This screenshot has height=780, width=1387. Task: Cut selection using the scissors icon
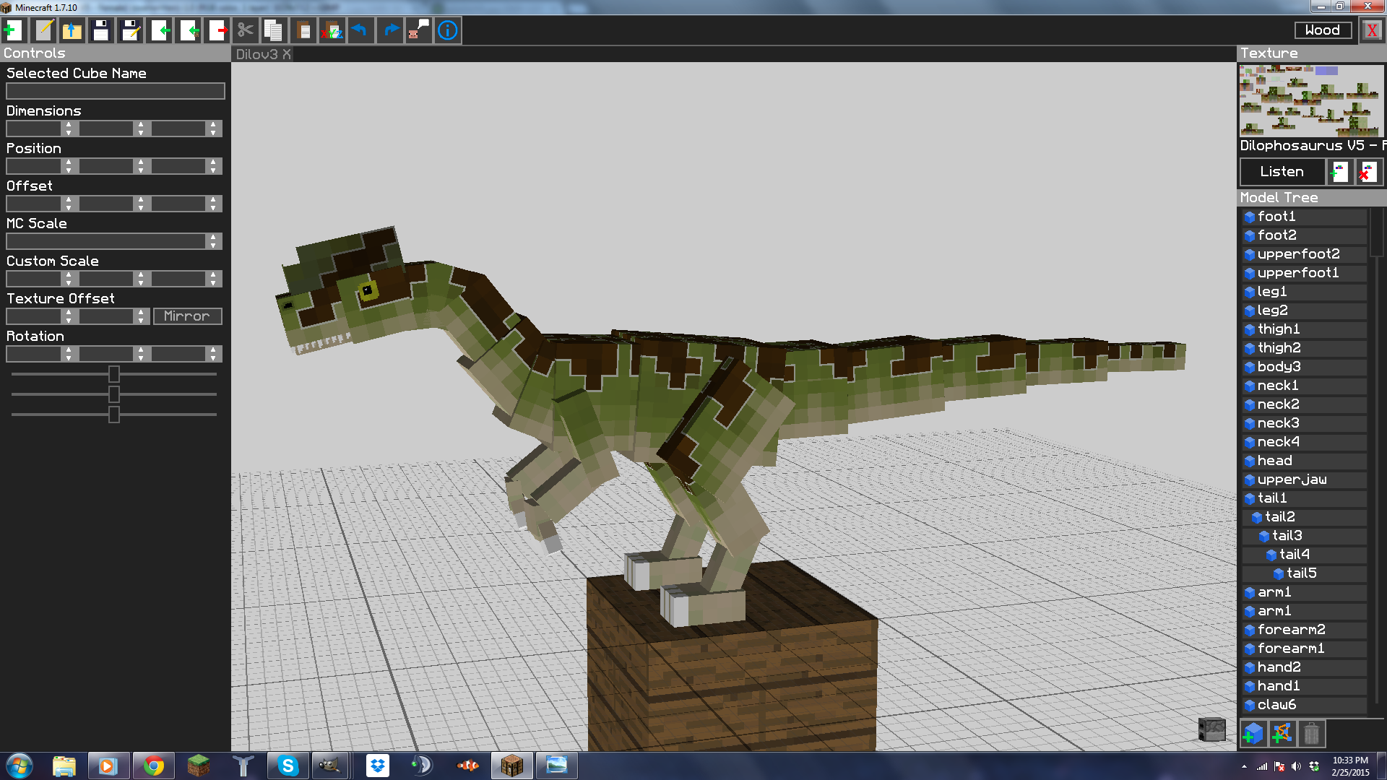coord(246,30)
